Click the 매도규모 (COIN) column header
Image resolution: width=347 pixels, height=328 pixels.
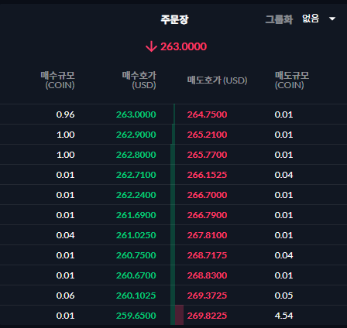pos(292,80)
